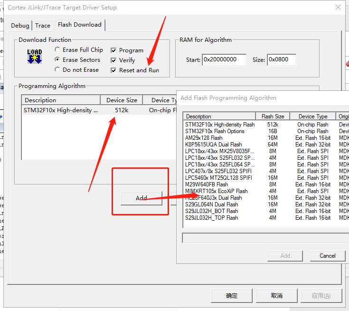This screenshot has height=311, width=349.
Task: Edit the RAM Size field
Action: tap(282, 59)
